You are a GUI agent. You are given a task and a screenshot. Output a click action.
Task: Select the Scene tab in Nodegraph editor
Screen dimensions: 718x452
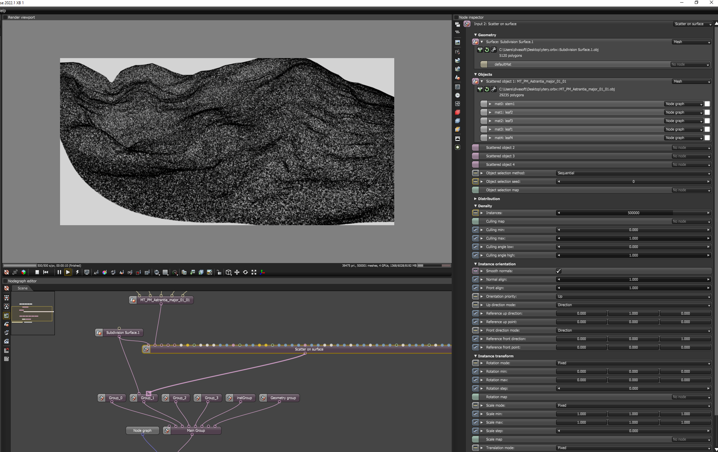click(x=23, y=288)
